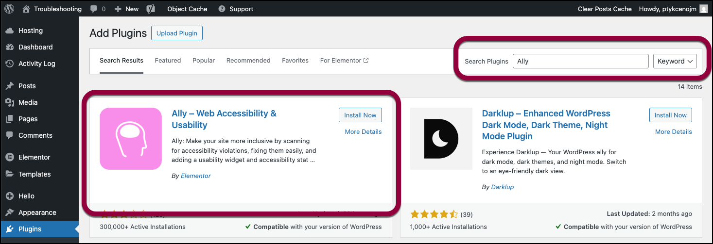Install the Ally plugin now

(360, 115)
